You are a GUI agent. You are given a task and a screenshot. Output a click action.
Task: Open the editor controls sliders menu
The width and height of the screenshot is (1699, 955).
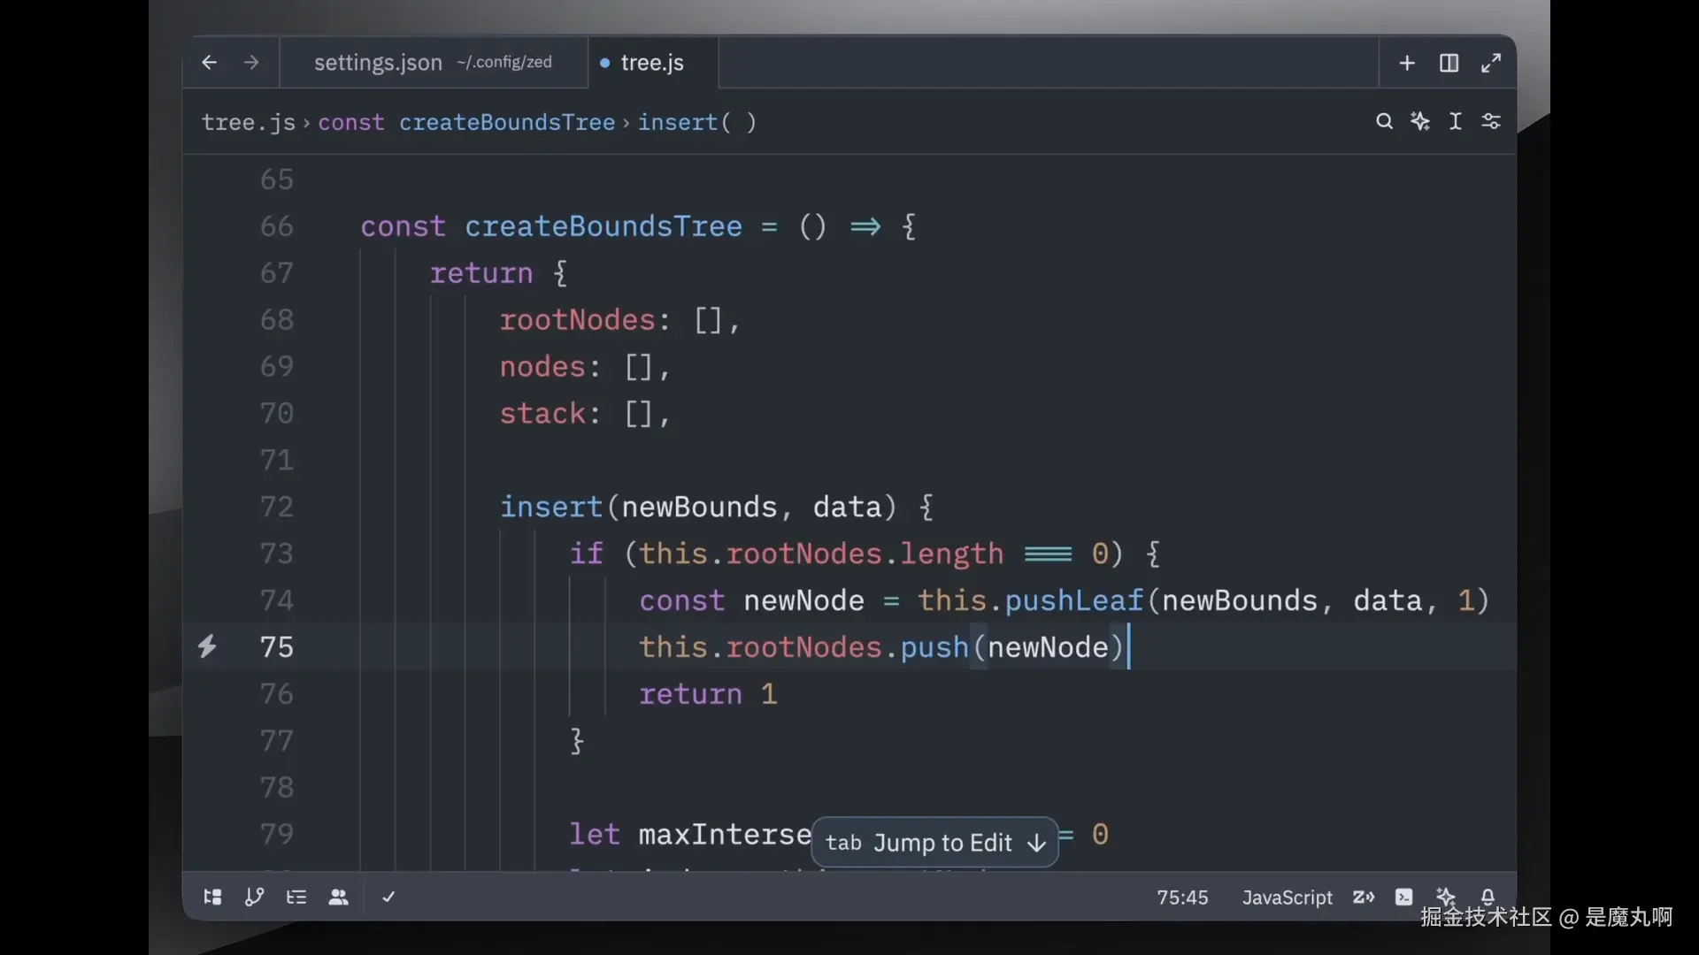(x=1491, y=121)
